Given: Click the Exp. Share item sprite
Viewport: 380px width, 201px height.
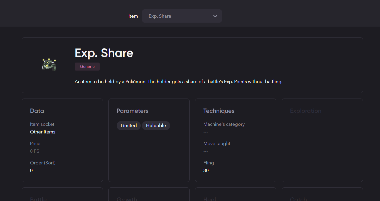Looking at the screenshot, I should click(x=49, y=65).
